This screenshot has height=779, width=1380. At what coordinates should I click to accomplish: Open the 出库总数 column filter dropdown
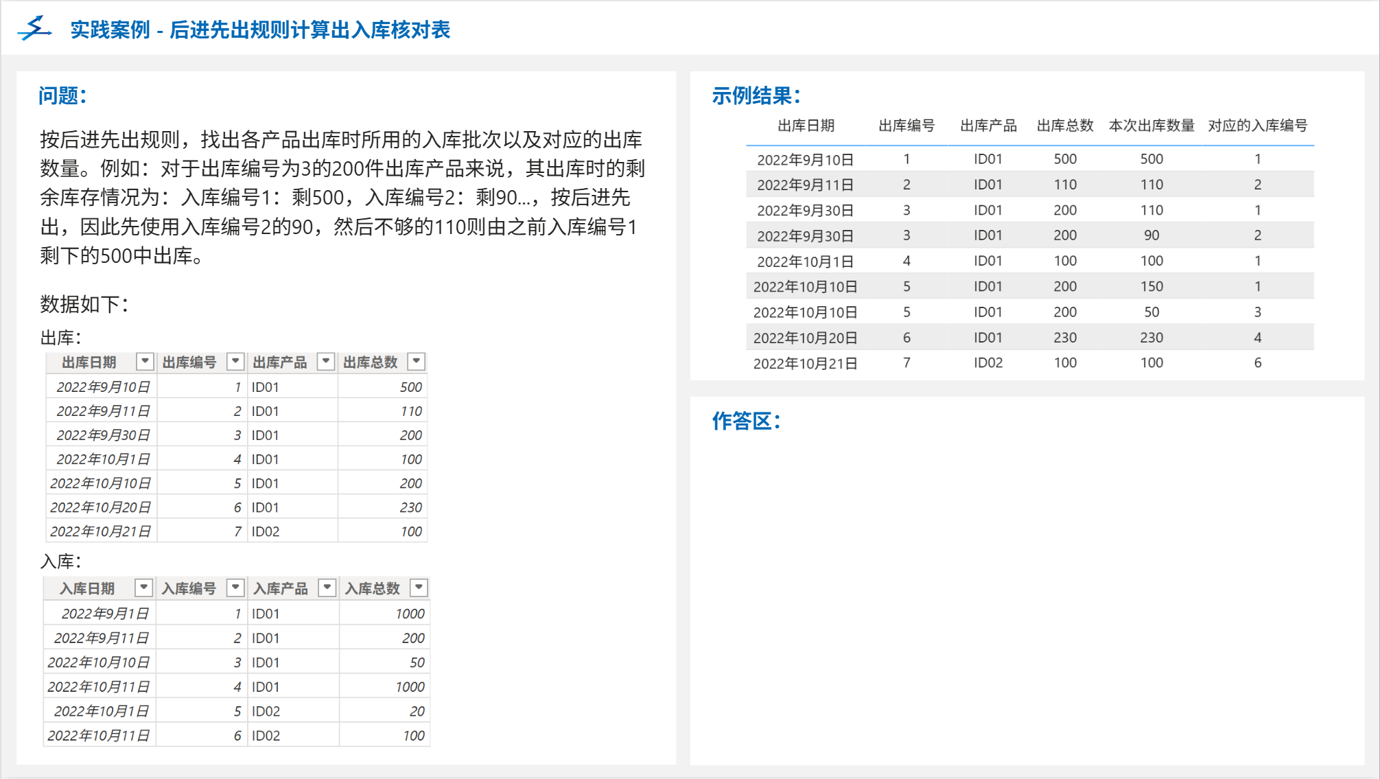pyautogui.click(x=417, y=361)
